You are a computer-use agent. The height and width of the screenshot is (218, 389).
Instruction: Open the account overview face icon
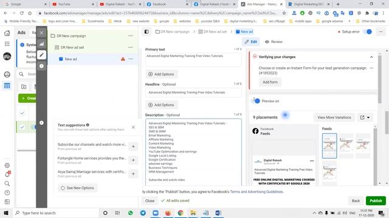(x=7, y=74)
